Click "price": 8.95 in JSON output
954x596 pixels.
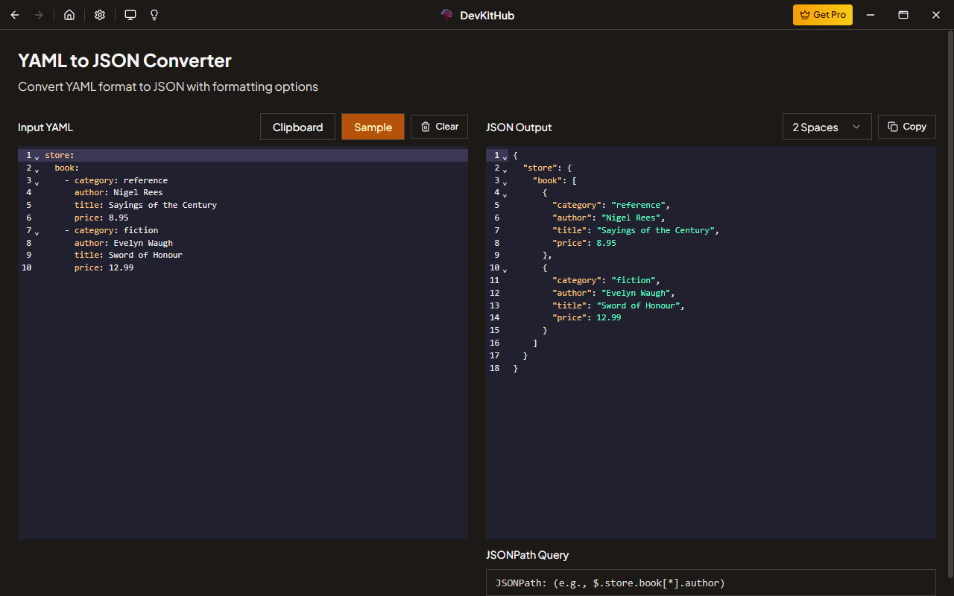click(x=584, y=243)
